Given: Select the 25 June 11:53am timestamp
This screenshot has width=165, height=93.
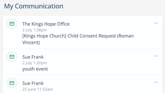Looking at the screenshot, I should 38,89.
